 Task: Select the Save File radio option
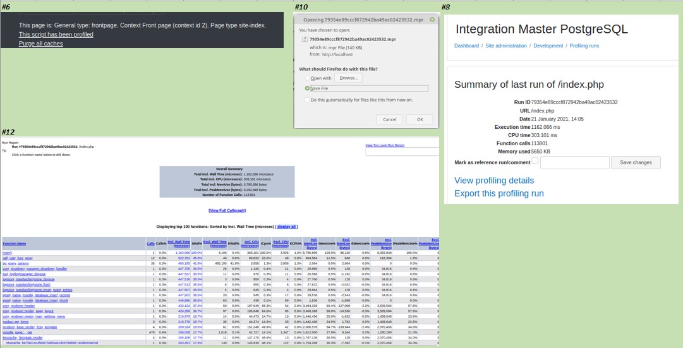tap(308, 88)
